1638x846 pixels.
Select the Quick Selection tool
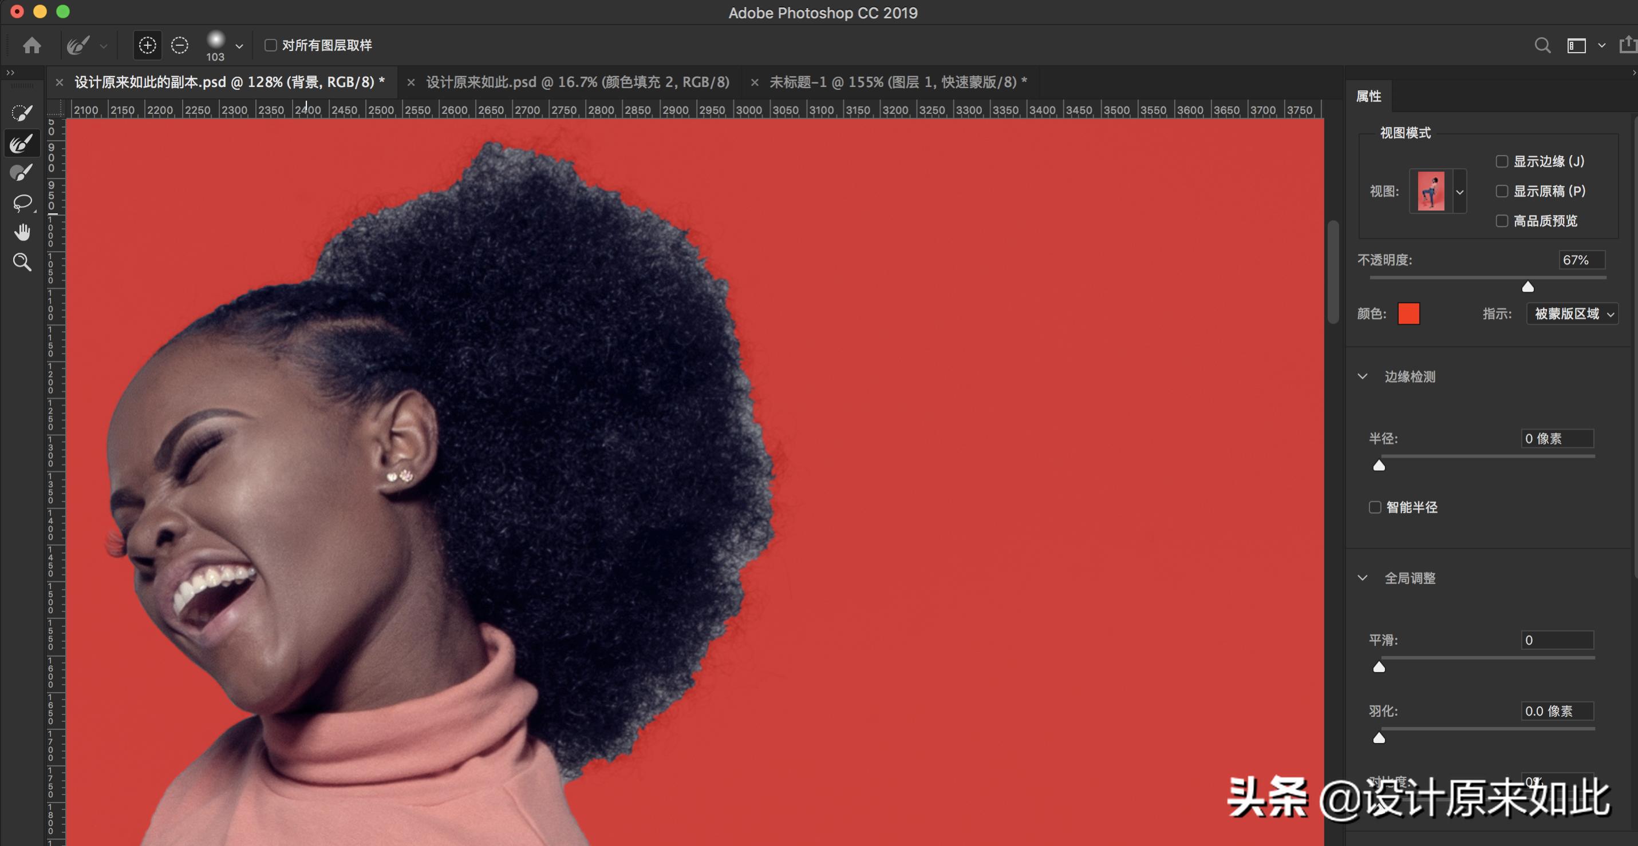(x=22, y=114)
